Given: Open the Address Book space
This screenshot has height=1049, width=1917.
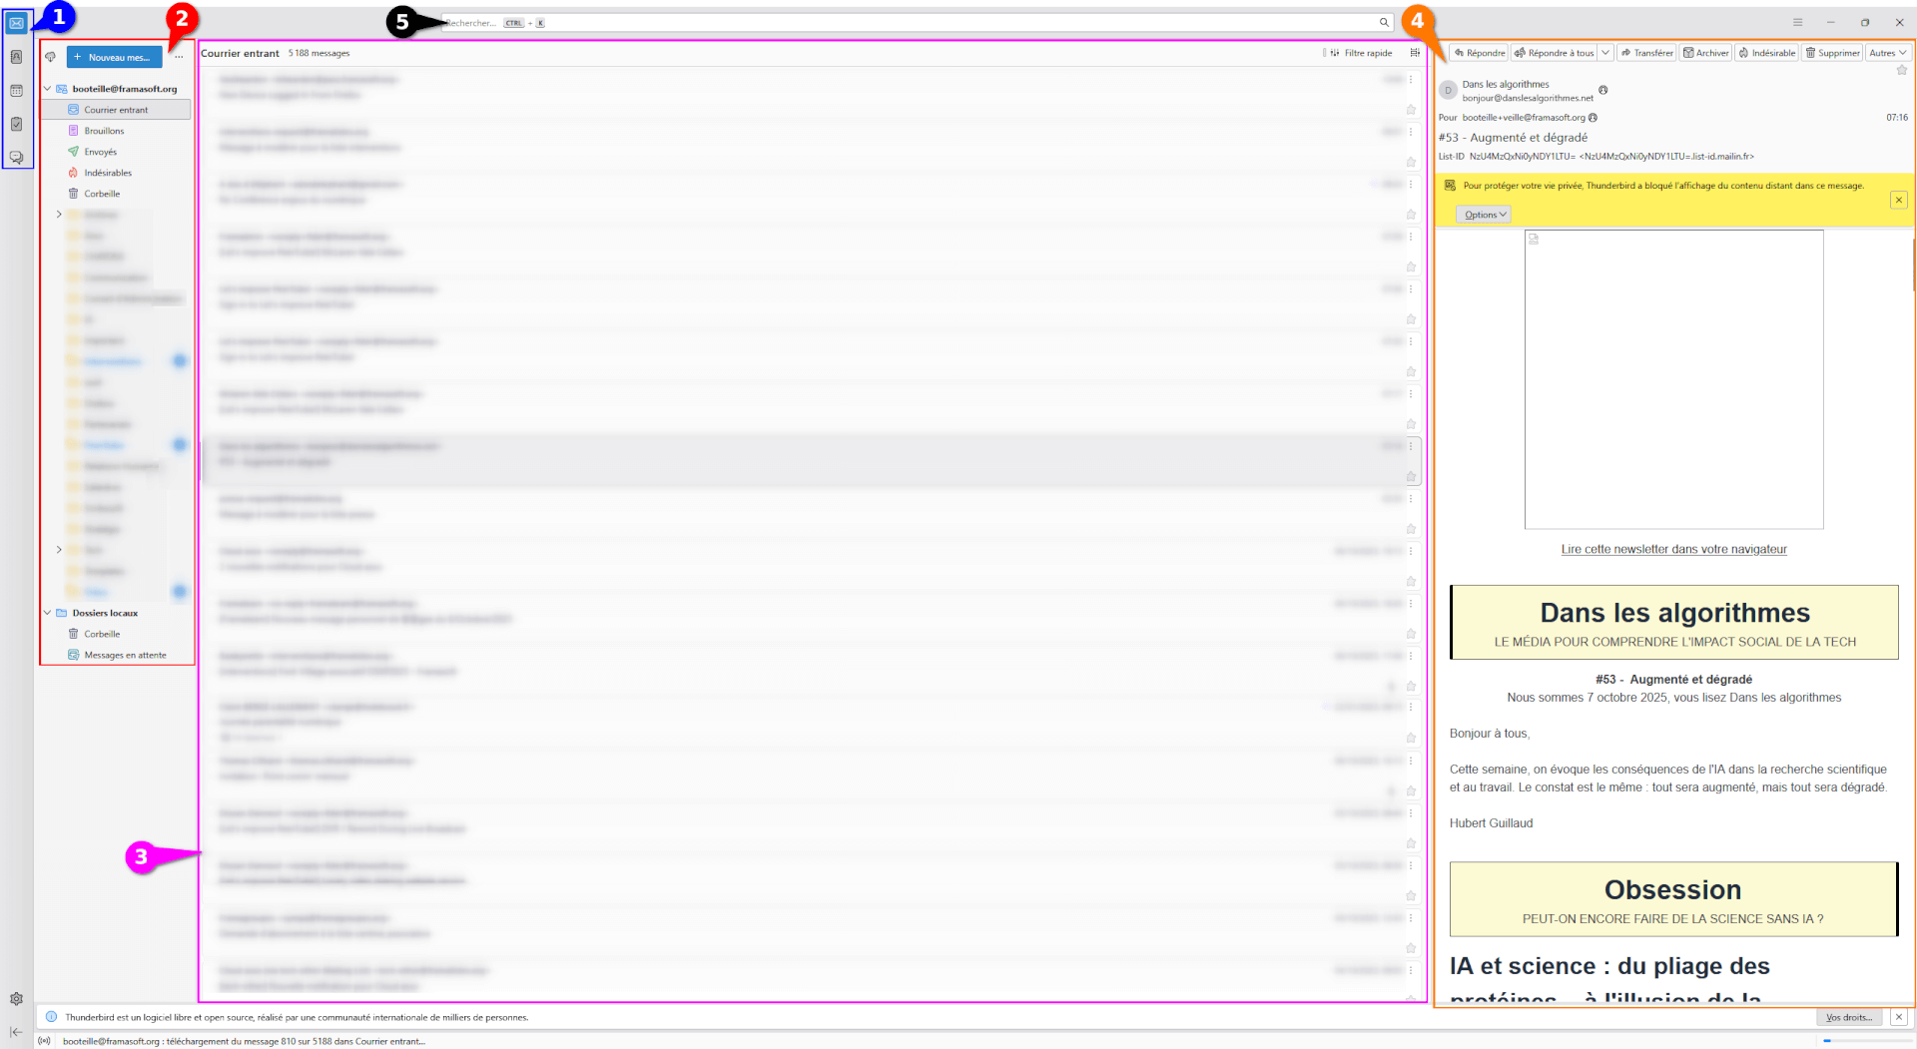Looking at the screenshot, I should tap(16, 57).
